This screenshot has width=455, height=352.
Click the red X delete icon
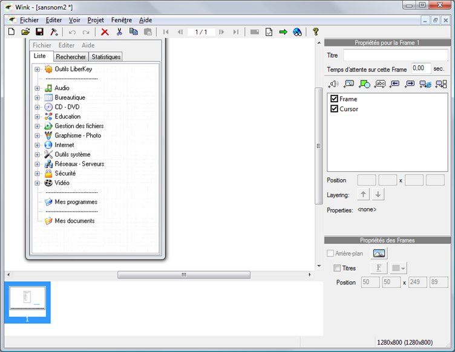coord(105,32)
